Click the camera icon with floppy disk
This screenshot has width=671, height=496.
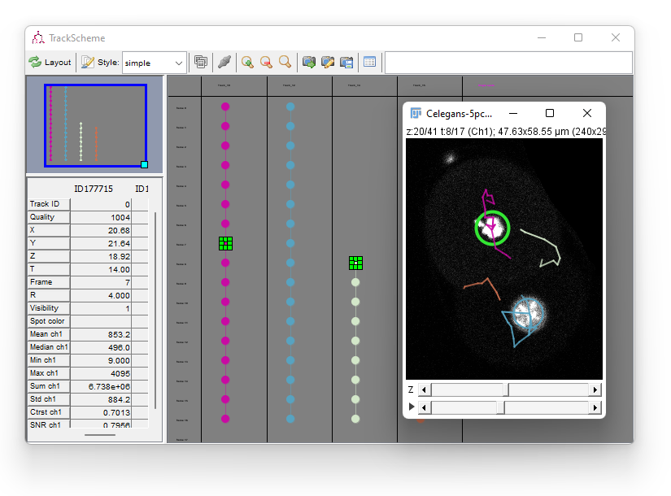346,62
